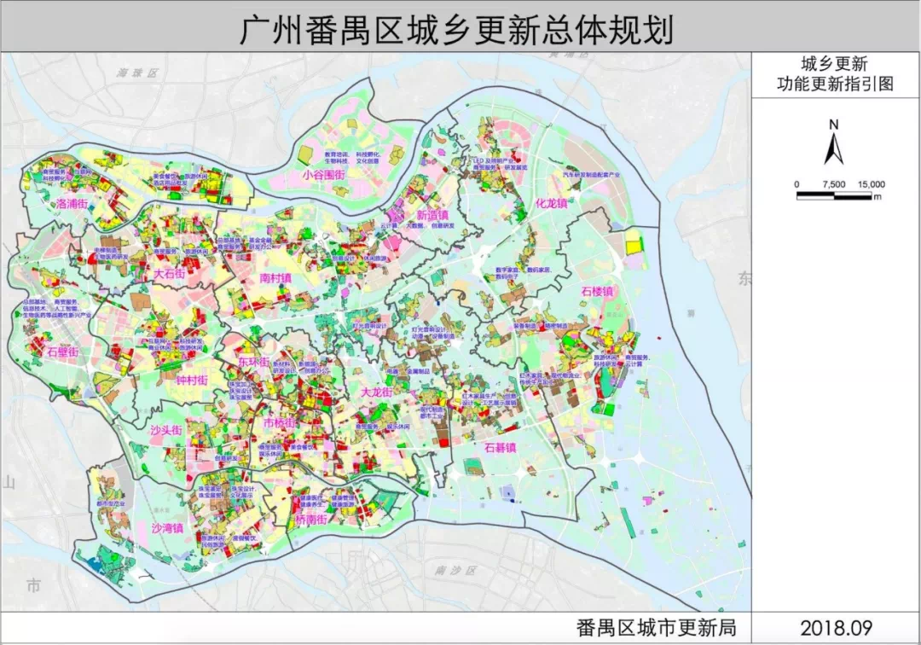Click the 大石街 district label
Screen dimensions: 921x645
169,274
